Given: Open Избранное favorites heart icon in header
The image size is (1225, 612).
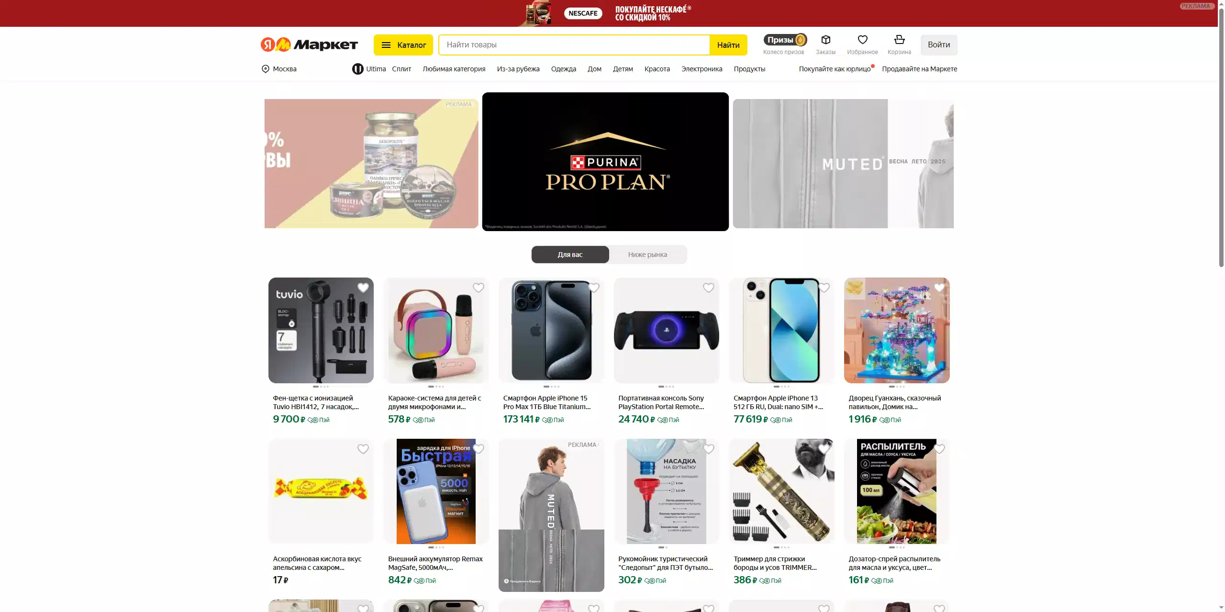Looking at the screenshot, I should (862, 40).
